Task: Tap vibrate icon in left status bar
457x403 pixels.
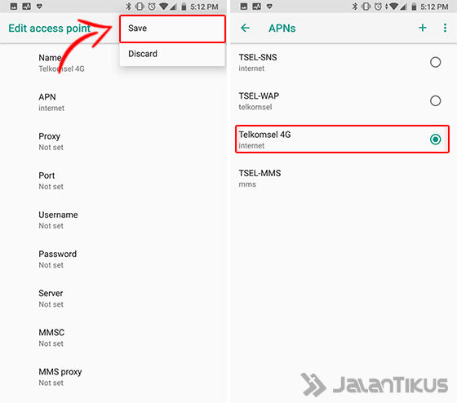Action: (x=140, y=7)
